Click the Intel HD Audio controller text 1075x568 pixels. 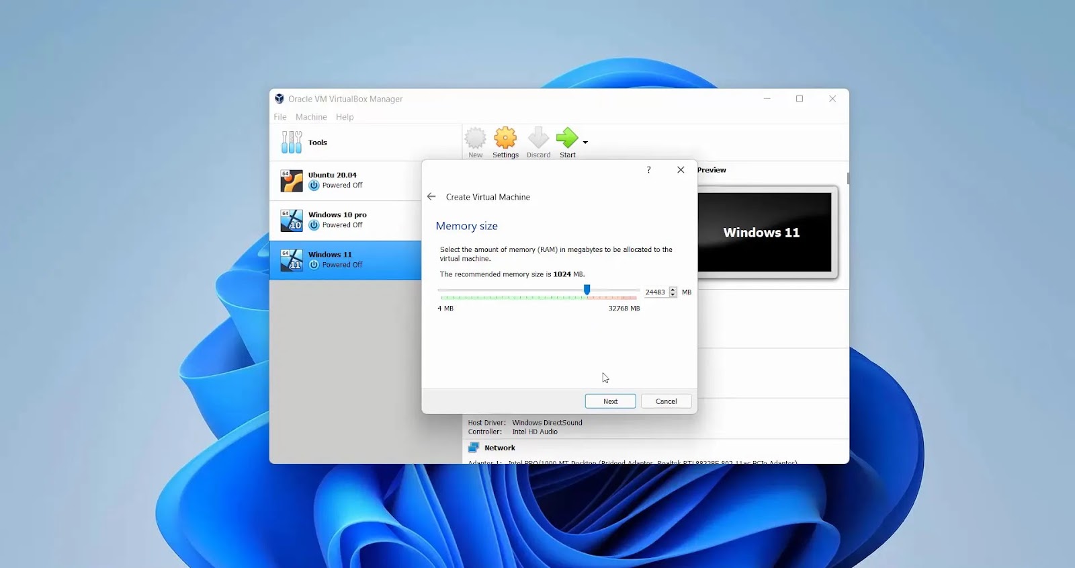point(535,432)
